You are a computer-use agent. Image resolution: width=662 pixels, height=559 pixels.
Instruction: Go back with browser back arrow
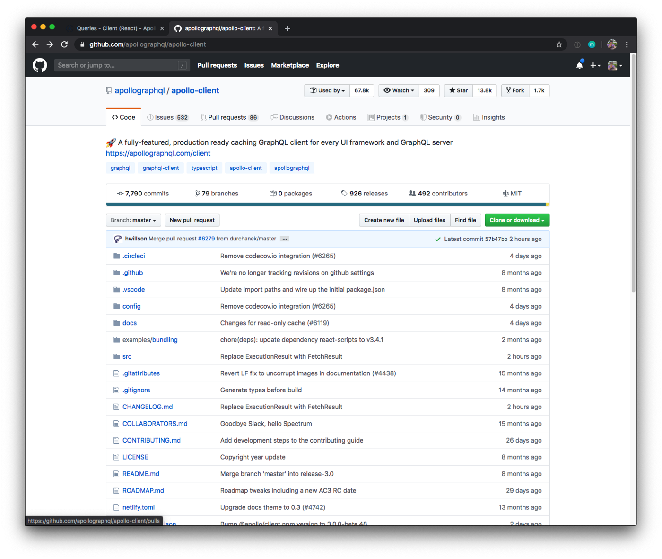click(x=35, y=44)
